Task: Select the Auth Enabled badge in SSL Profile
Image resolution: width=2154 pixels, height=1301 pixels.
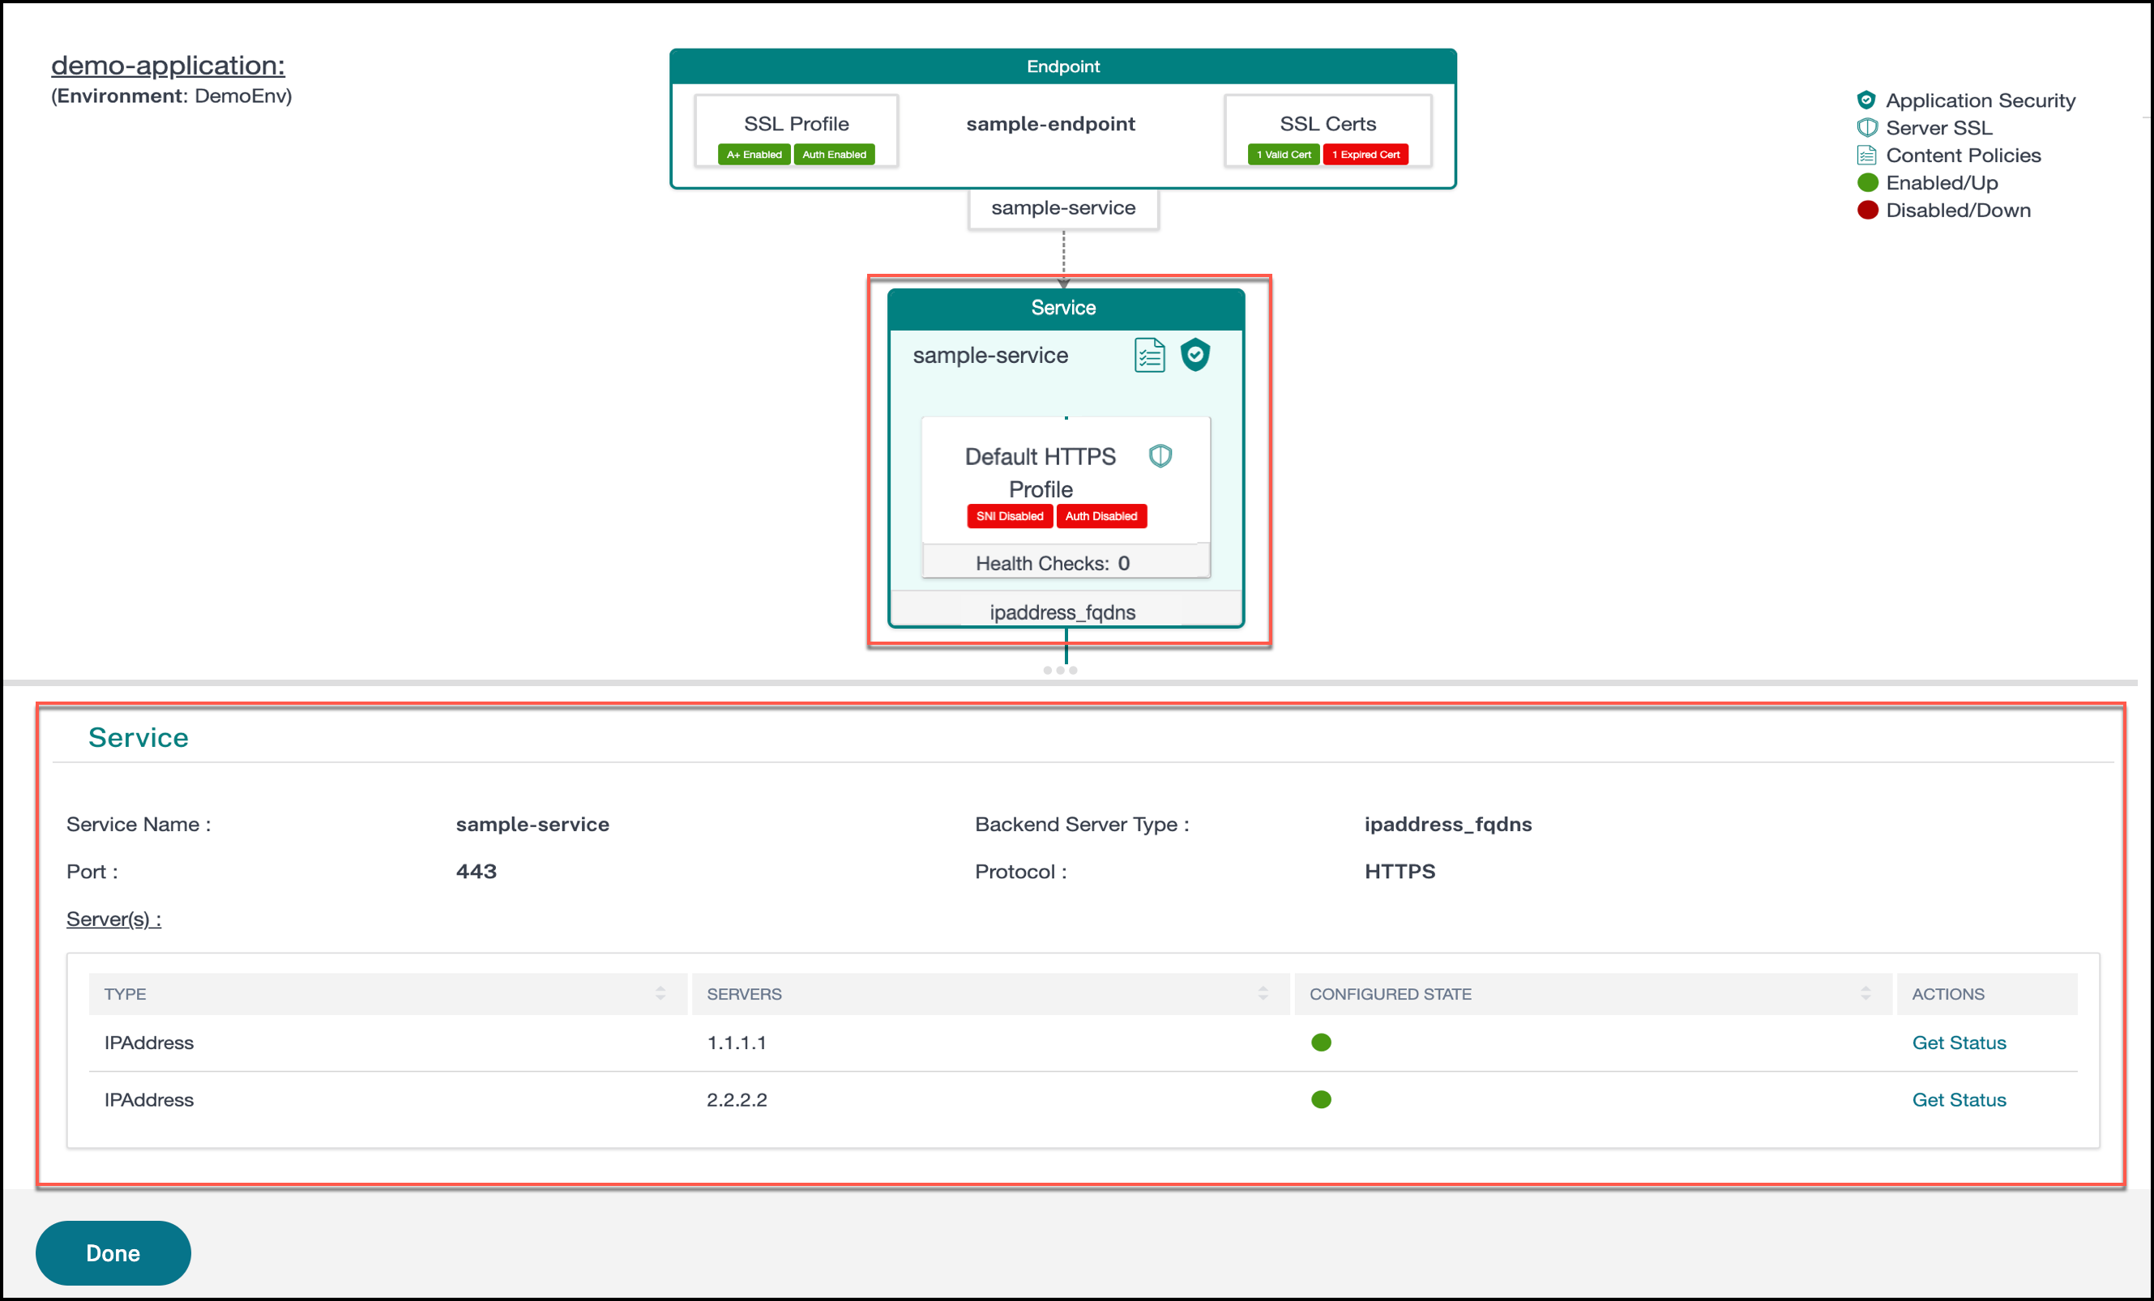Action: tap(834, 155)
